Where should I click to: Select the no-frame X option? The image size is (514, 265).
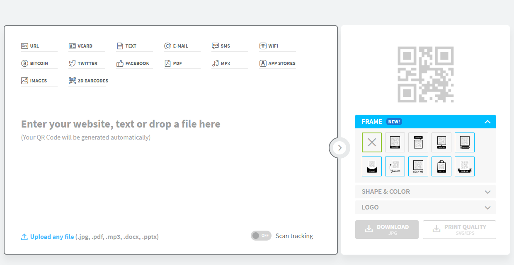(x=372, y=142)
